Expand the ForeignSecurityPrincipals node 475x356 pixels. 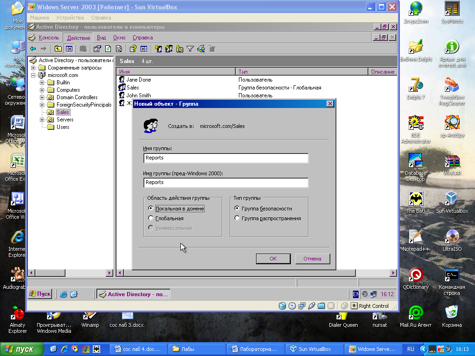point(42,105)
